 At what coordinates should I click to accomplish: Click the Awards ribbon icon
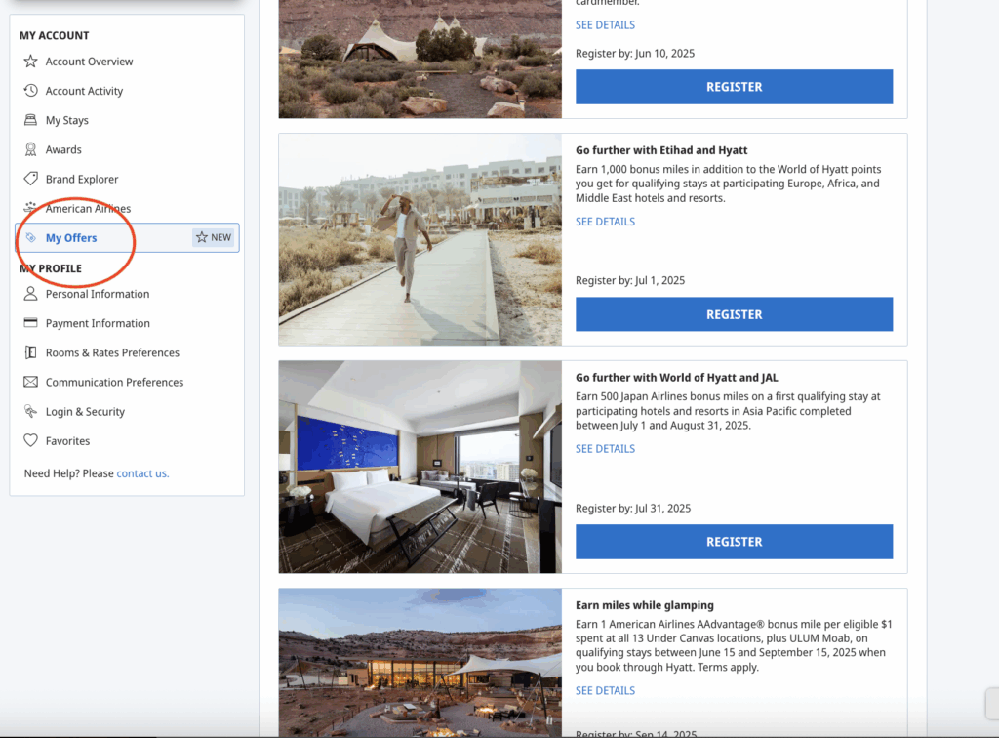pos(30,149)
